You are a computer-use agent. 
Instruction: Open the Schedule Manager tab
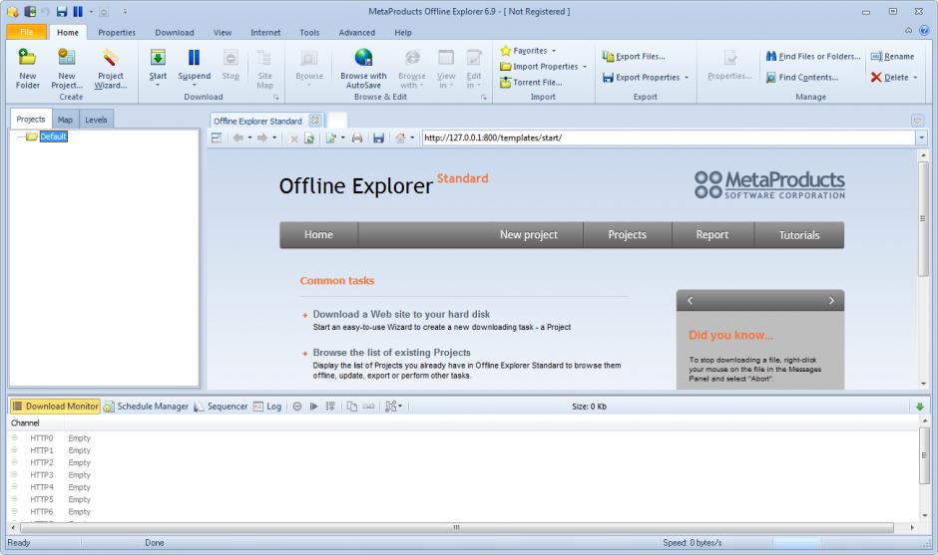point(147,407)
